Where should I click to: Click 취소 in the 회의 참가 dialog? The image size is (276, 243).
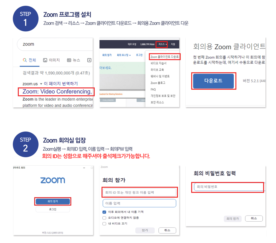(167, 230)
